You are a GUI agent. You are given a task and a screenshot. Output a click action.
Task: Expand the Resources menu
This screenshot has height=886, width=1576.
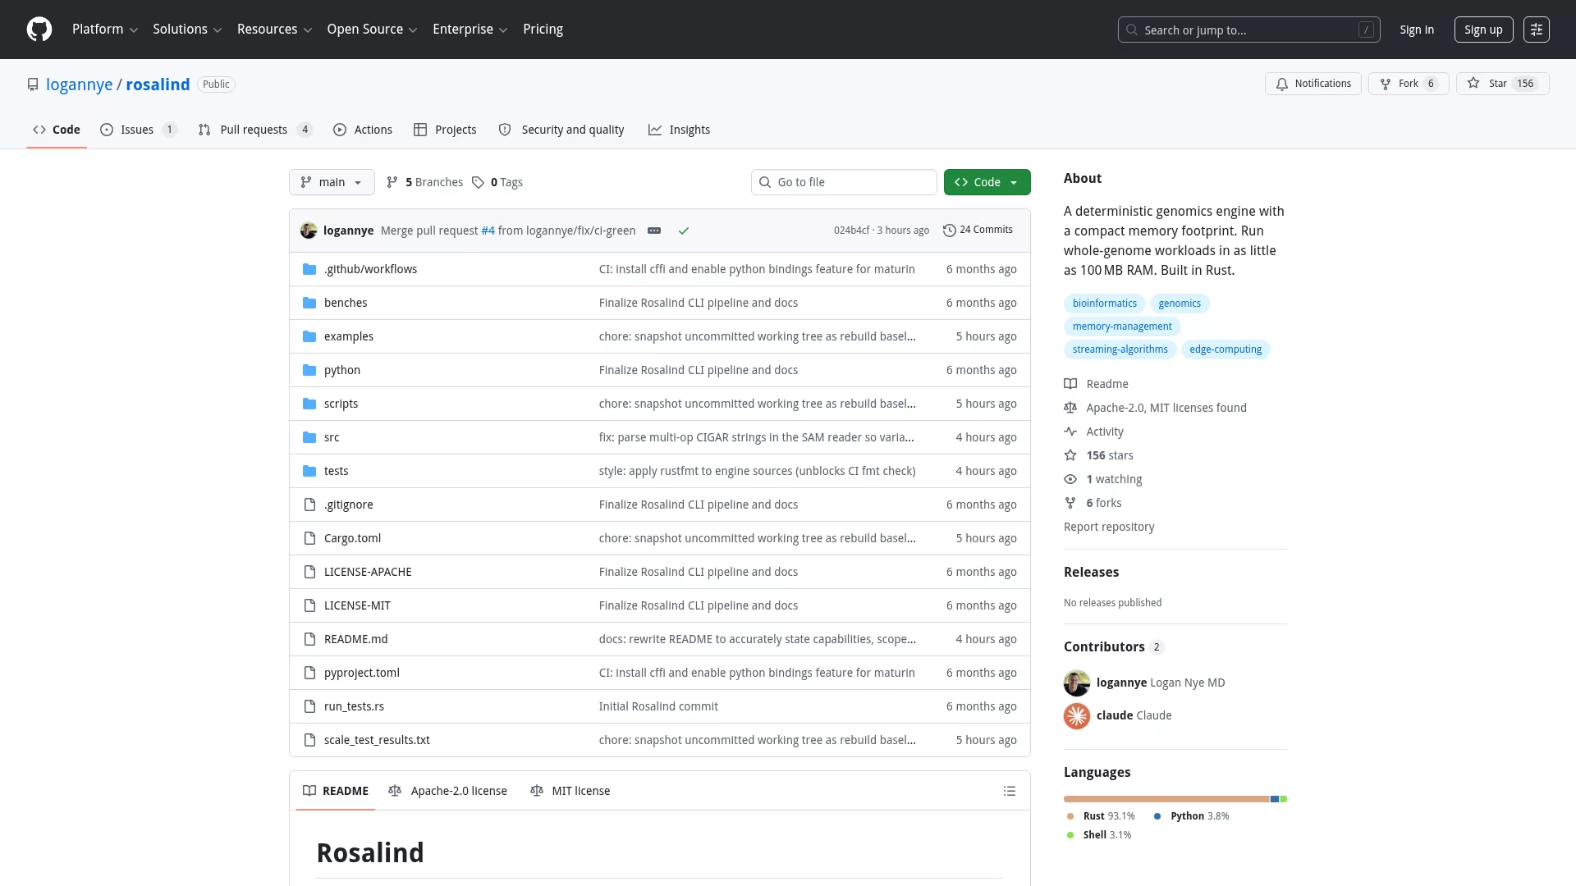(x=274, y=30)
